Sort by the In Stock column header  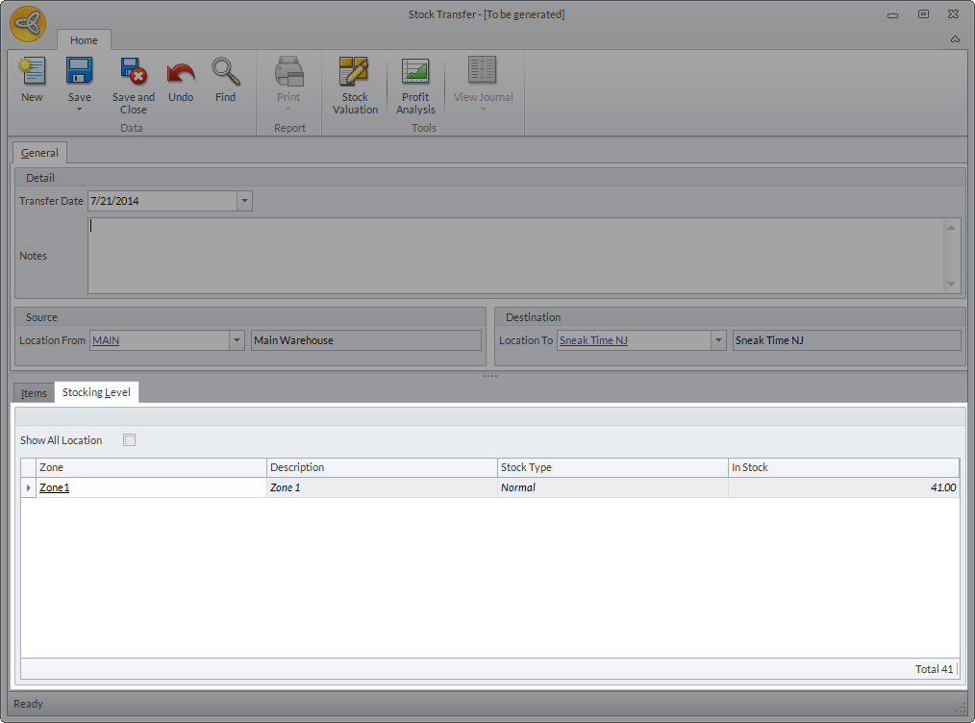click(842, 467)
